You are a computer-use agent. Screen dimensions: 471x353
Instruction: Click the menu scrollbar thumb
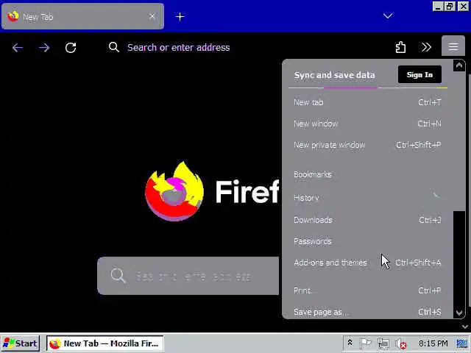[x=459, y=141]
